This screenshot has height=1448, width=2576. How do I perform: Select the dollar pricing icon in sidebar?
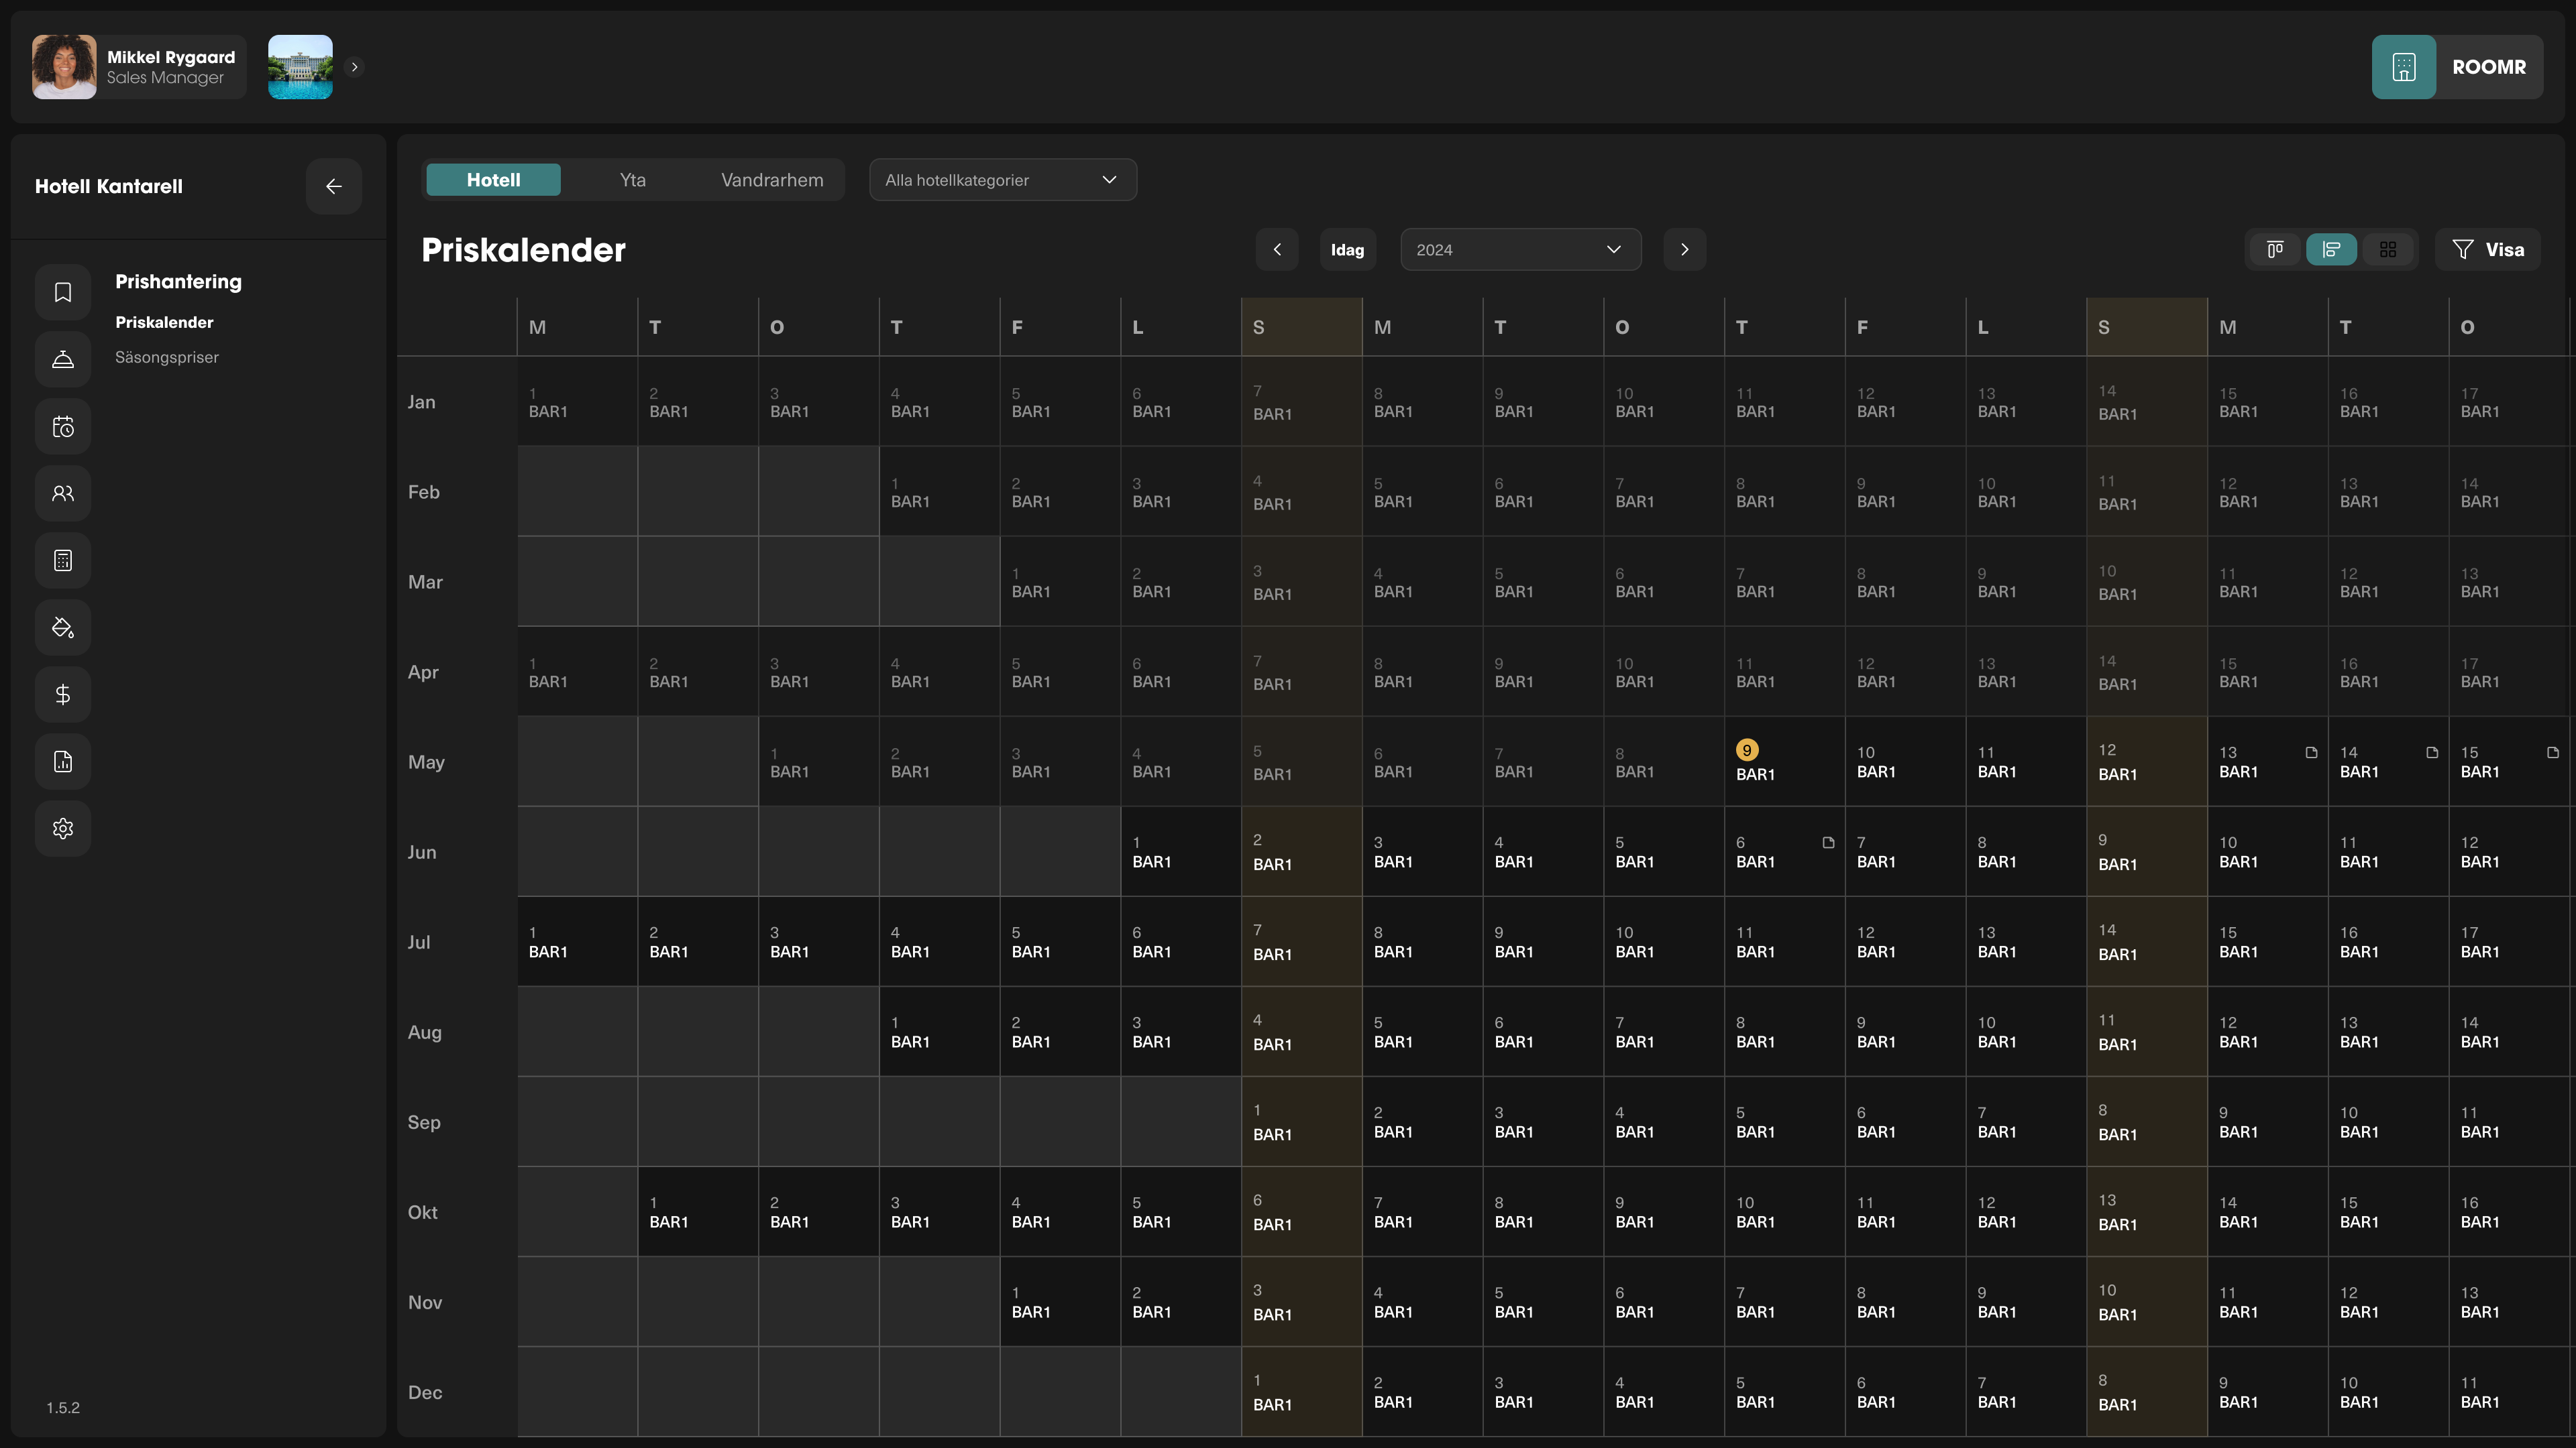(62, 694)
